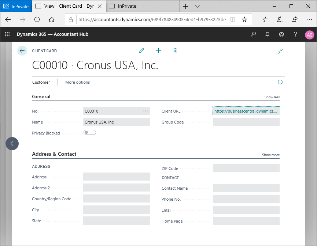Click the Address & Contact section heading
317x246 pixels.
(54, 154)
